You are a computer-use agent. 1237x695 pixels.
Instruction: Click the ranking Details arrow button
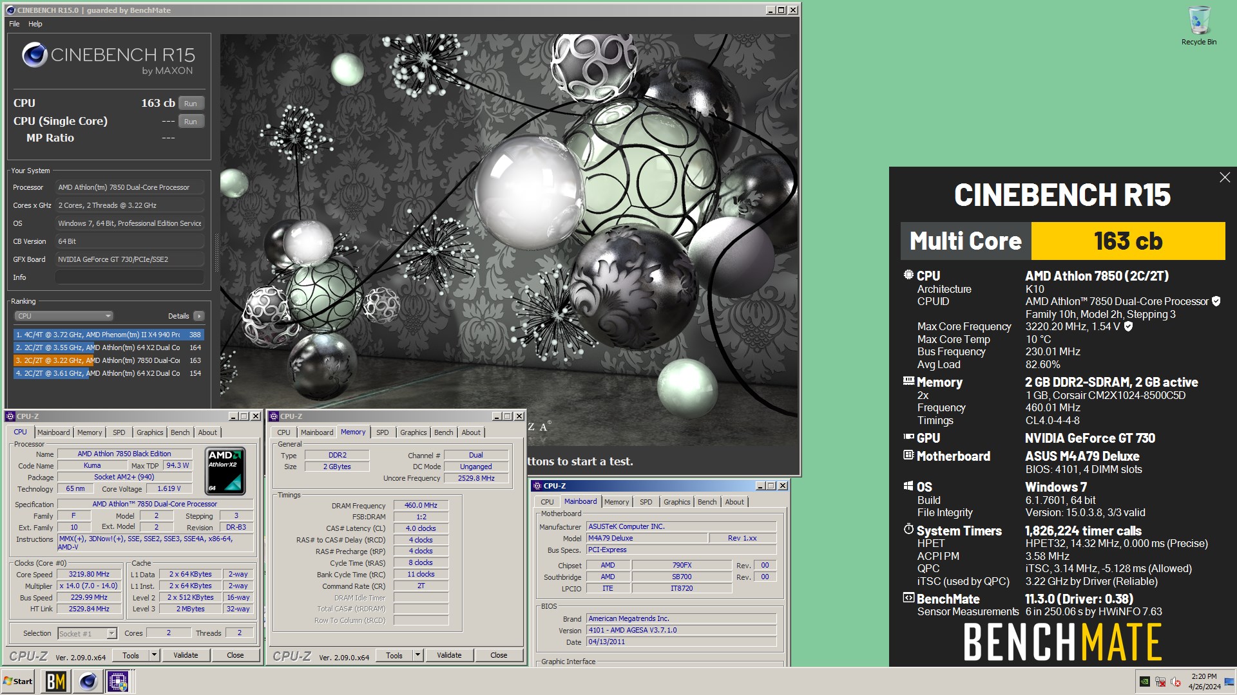(199, 316)
